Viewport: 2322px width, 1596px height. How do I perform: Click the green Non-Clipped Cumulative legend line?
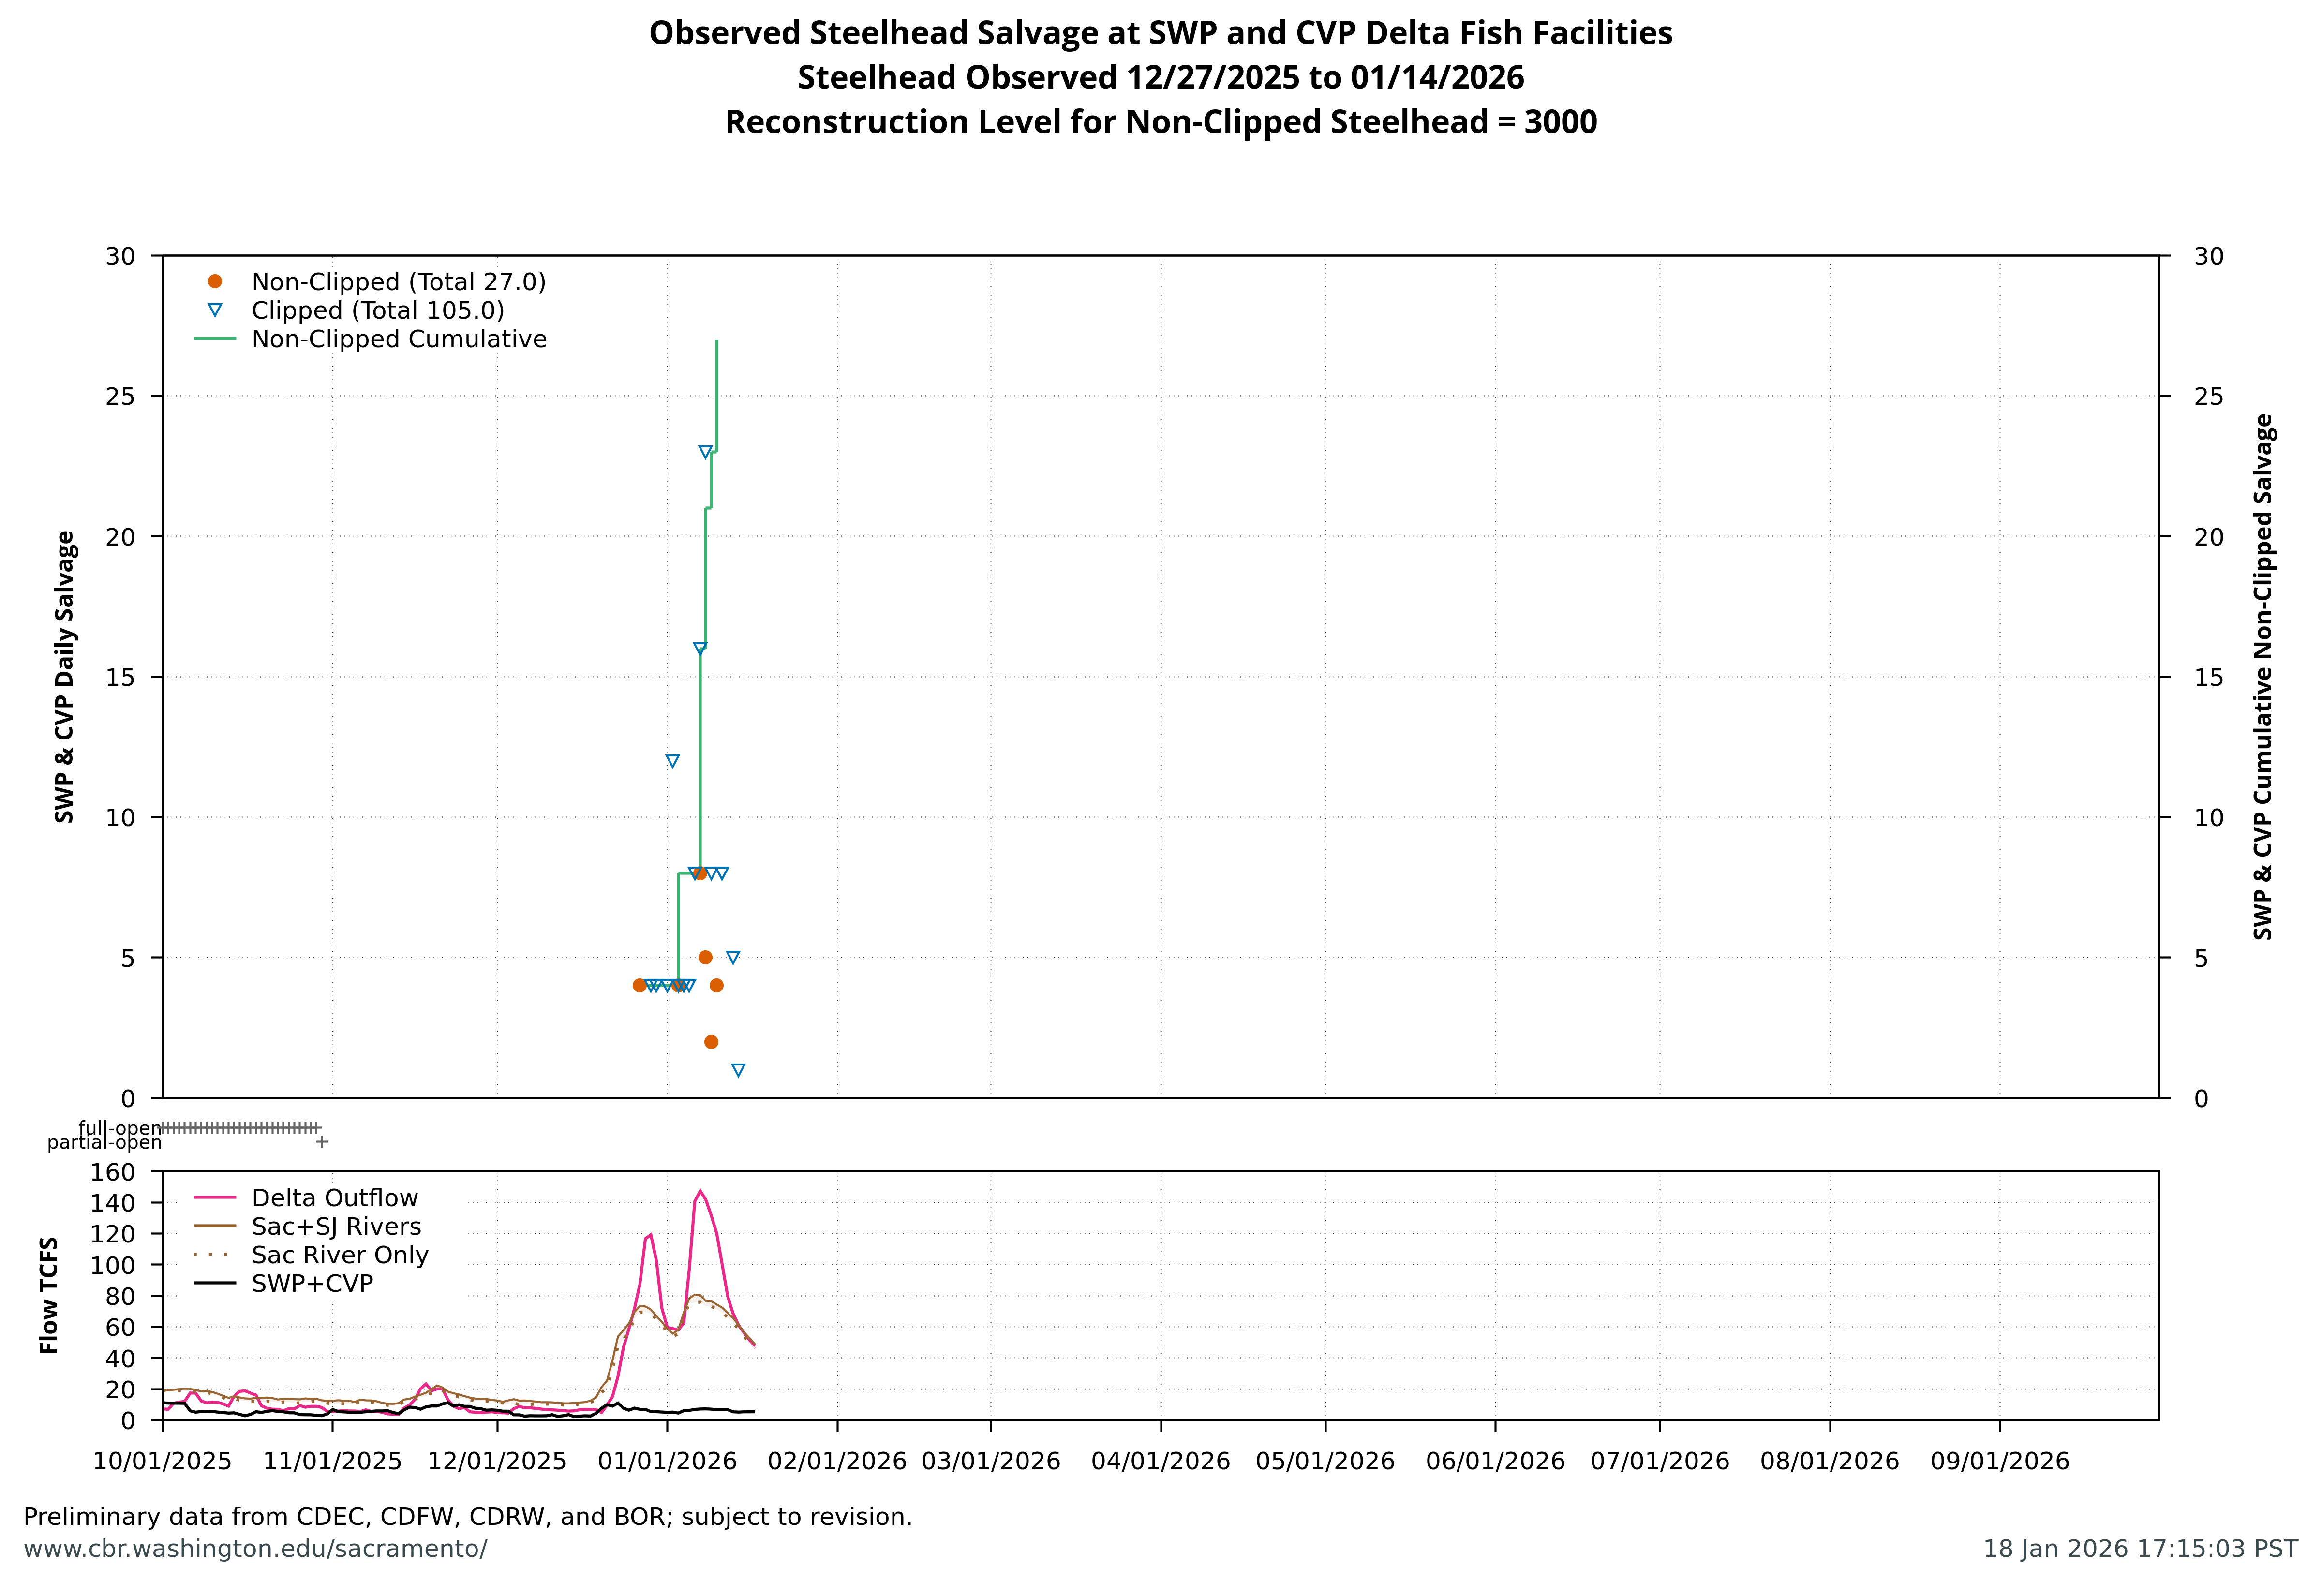click(x=214, y=339)
